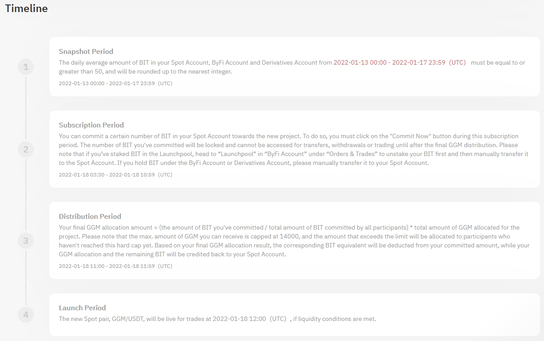Click step 2 circle marker
The image size is (544, 341).
26,150
